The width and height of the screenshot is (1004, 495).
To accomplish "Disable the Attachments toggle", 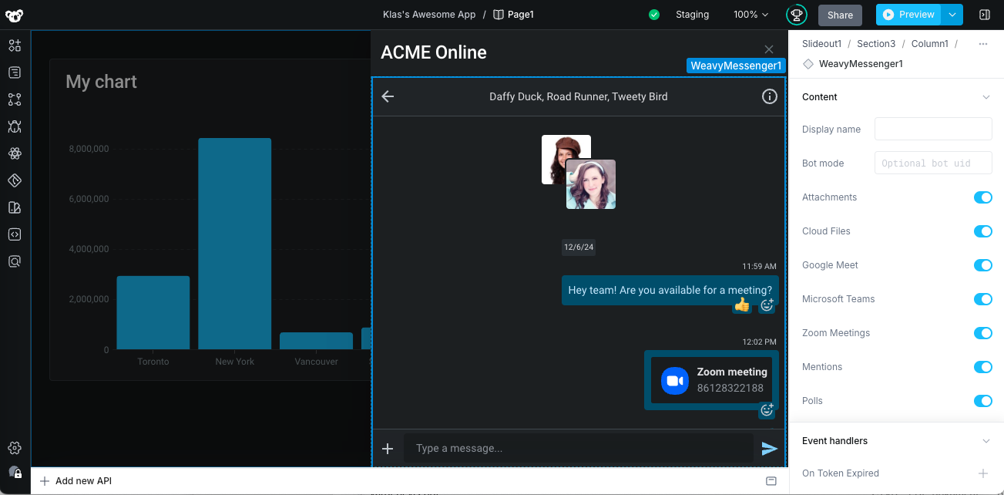I will [983, 197].
